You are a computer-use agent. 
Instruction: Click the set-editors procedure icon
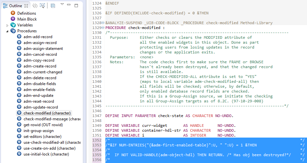19,136
